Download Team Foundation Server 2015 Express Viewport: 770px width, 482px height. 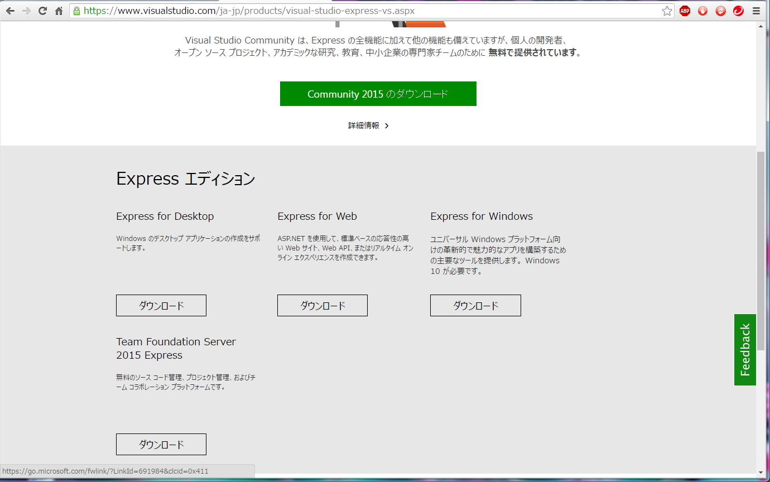pos(161,444)
